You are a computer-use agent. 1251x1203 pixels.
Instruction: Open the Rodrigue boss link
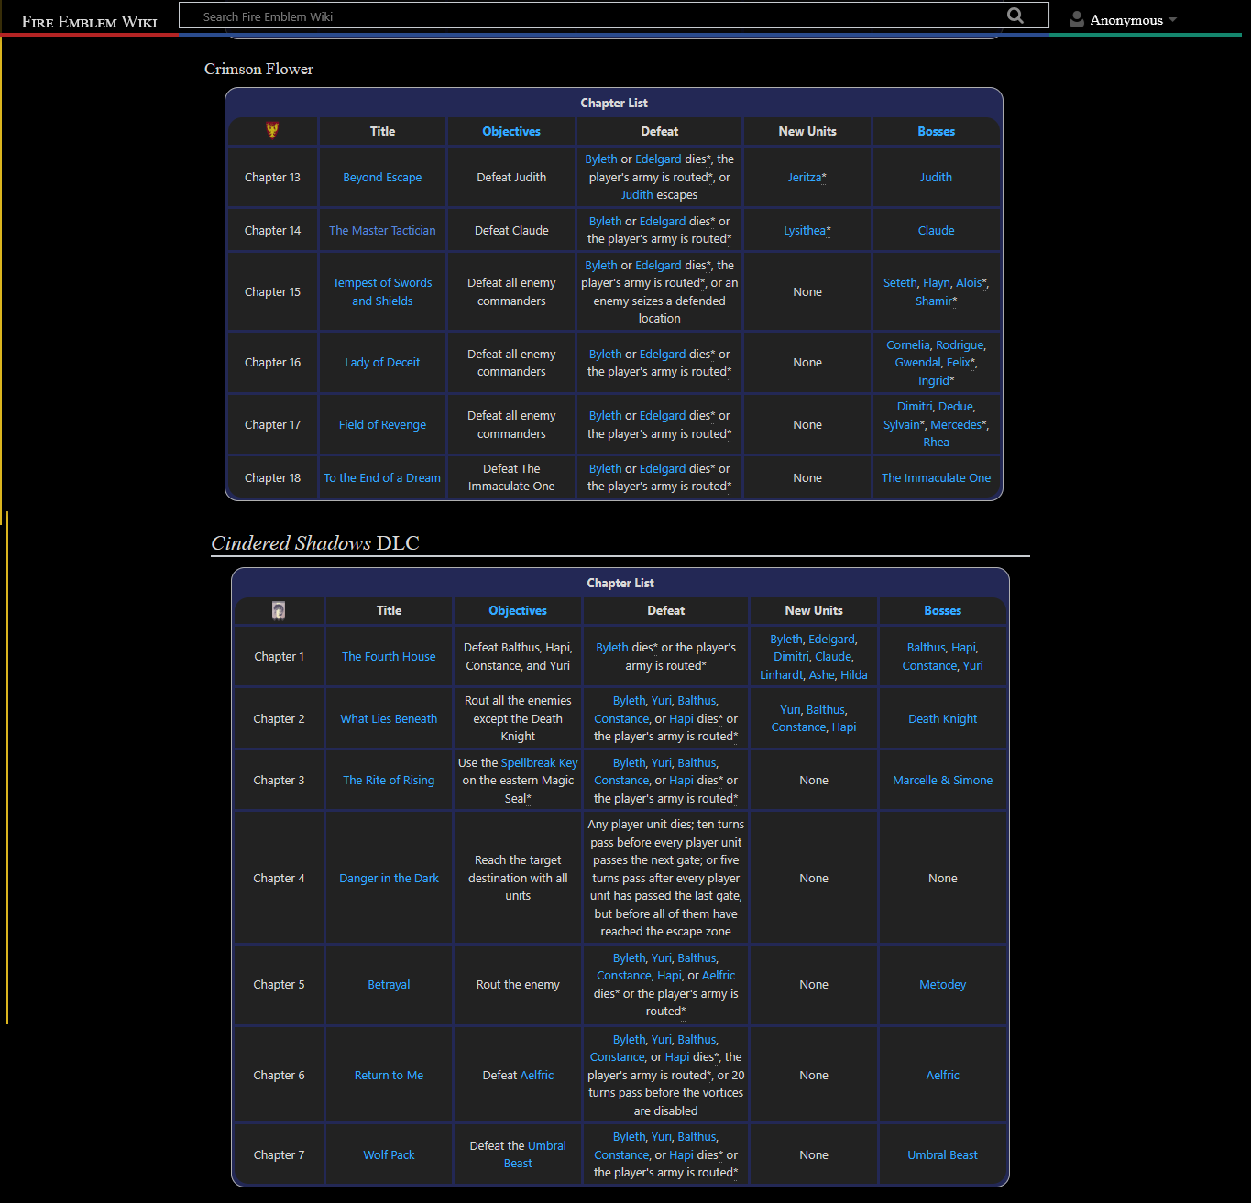point(960,345)
